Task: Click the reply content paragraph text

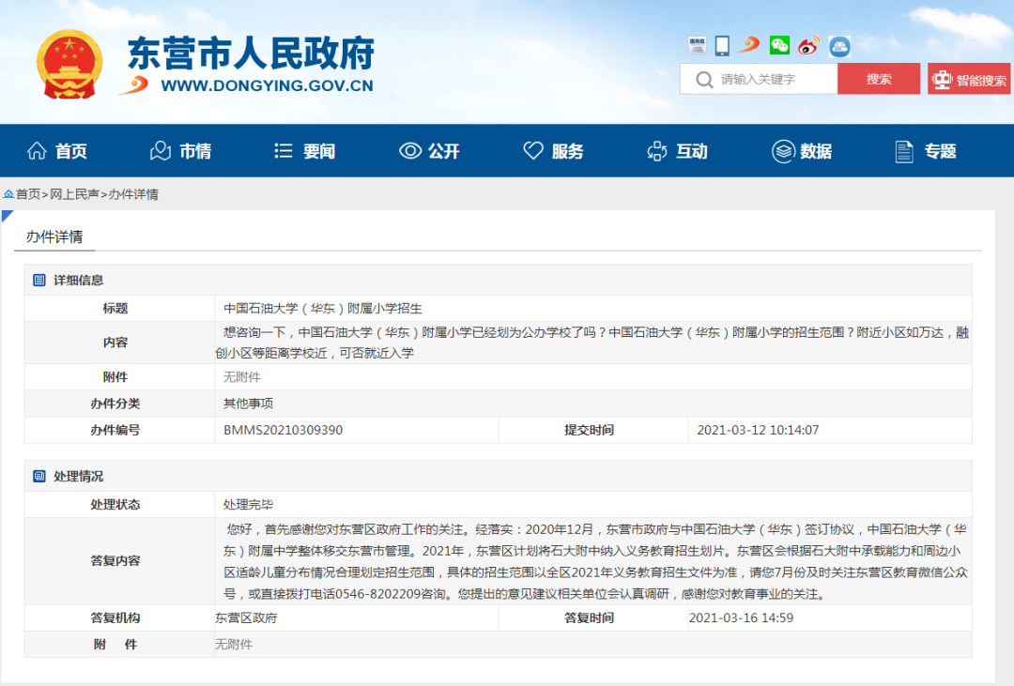Action: pyautogui.click(x=595, y=561)
